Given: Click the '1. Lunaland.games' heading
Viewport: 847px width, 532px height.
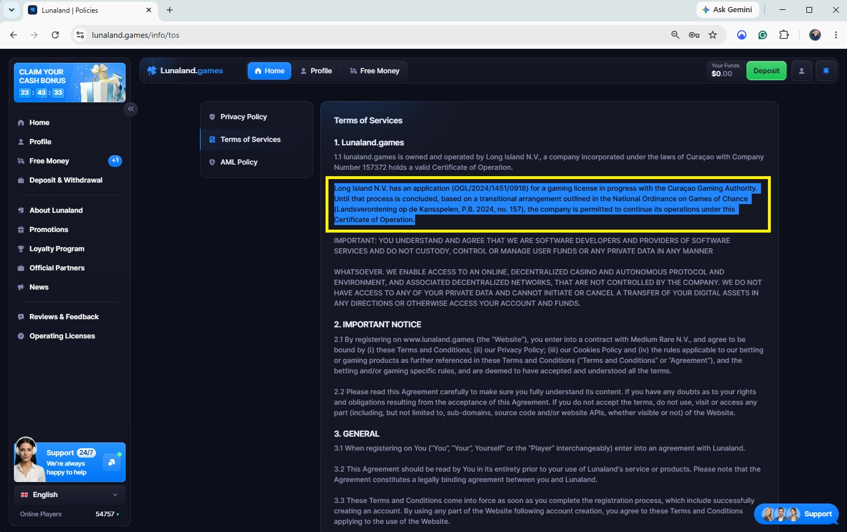Looking at the screenshot, I should coord(369,142).
